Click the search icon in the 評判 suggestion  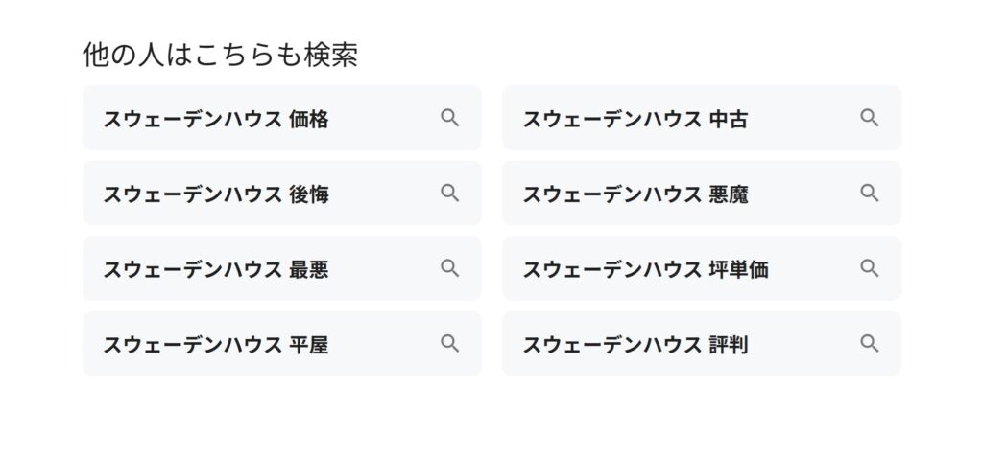click(869, 343)
